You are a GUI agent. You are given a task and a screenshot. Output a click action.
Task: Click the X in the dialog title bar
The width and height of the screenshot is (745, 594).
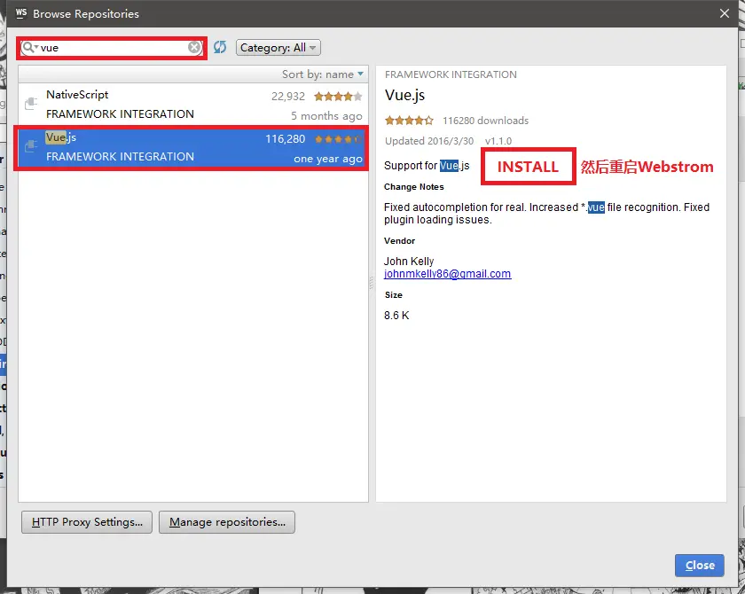point(724,13)
